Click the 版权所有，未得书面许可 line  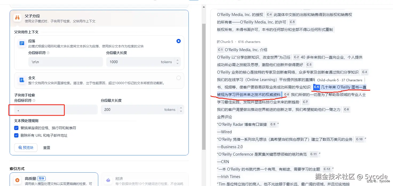(x=275, y=30)
